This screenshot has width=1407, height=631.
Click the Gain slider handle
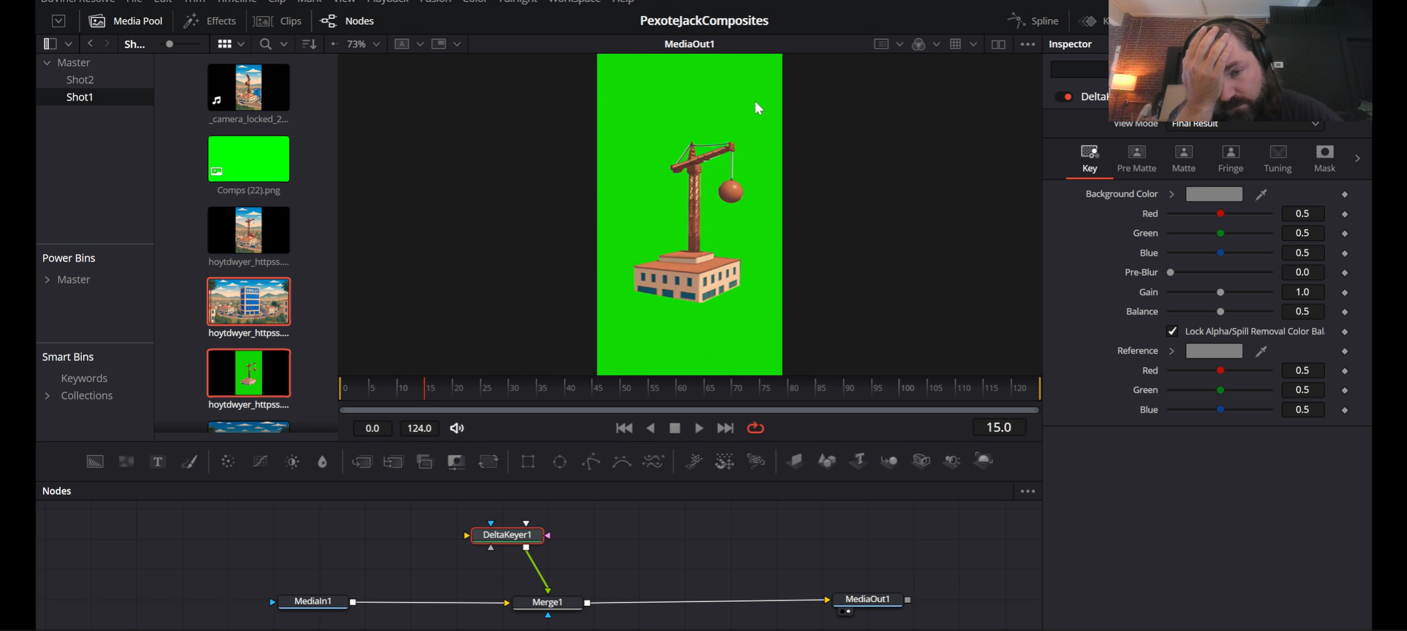[1220, 292]
